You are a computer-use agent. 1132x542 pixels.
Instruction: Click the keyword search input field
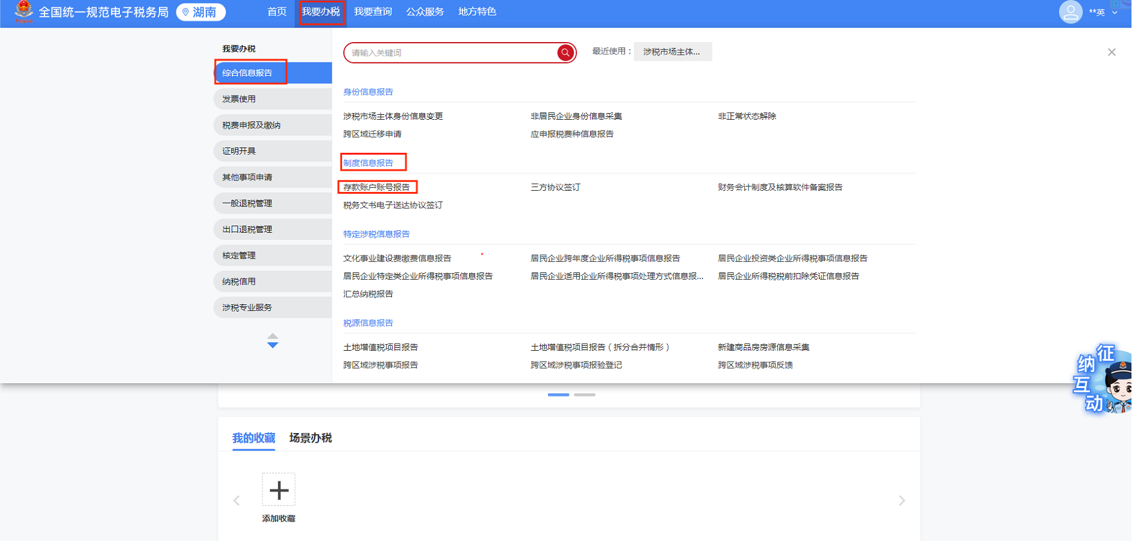(x=452, y=53)
